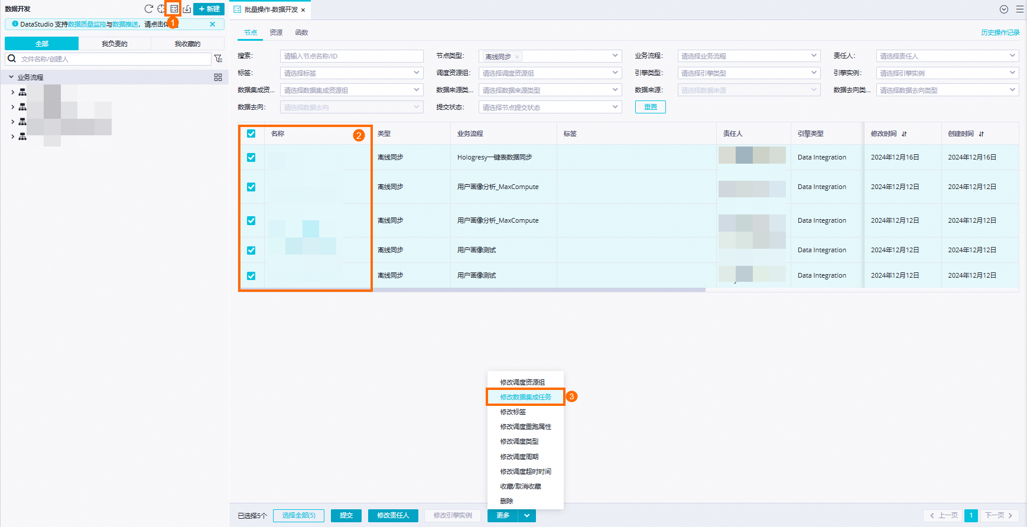The image size is (1027, 527).
Task: Uncheck the first 用户画像测试 row checkbox
Action: click(251, 250)
